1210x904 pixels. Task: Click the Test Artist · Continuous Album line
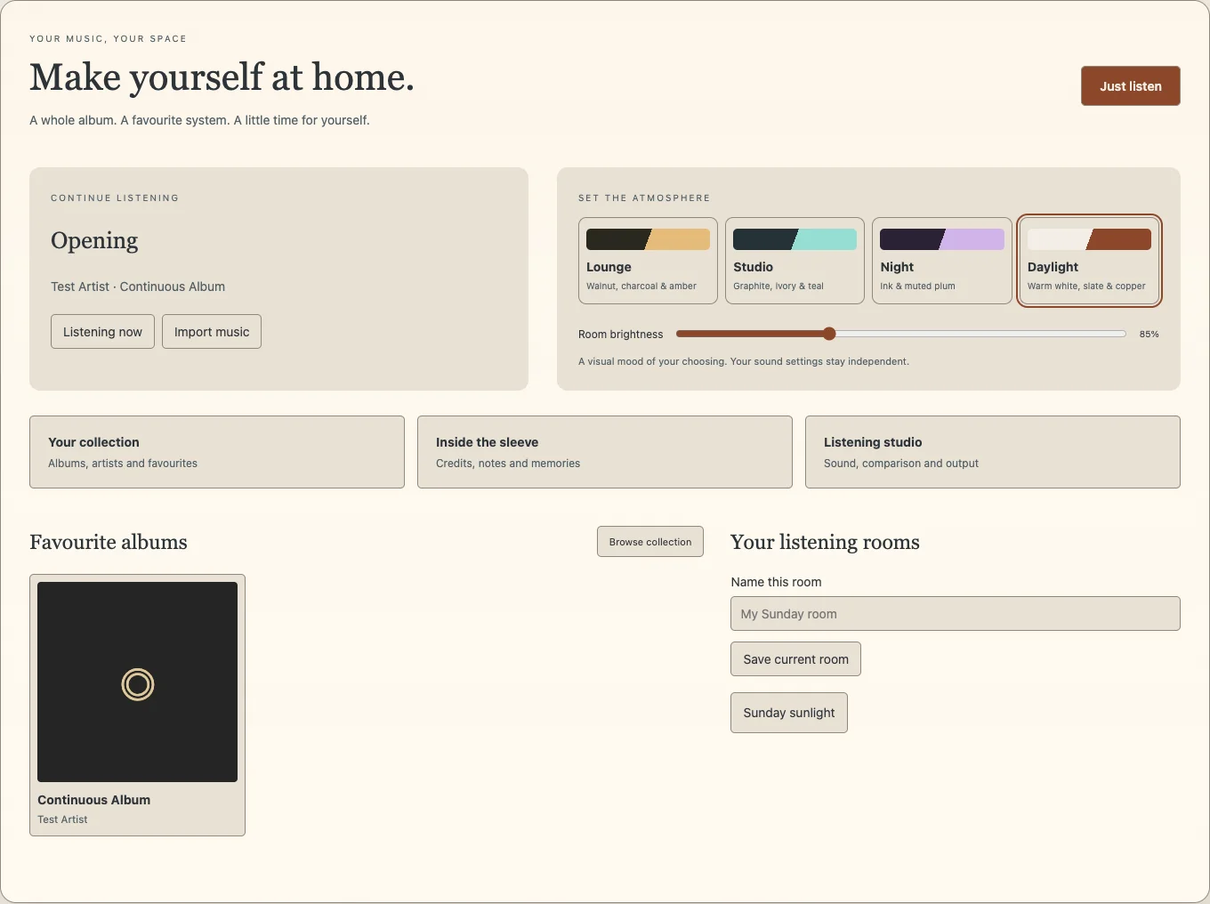[x=138, y=287]
